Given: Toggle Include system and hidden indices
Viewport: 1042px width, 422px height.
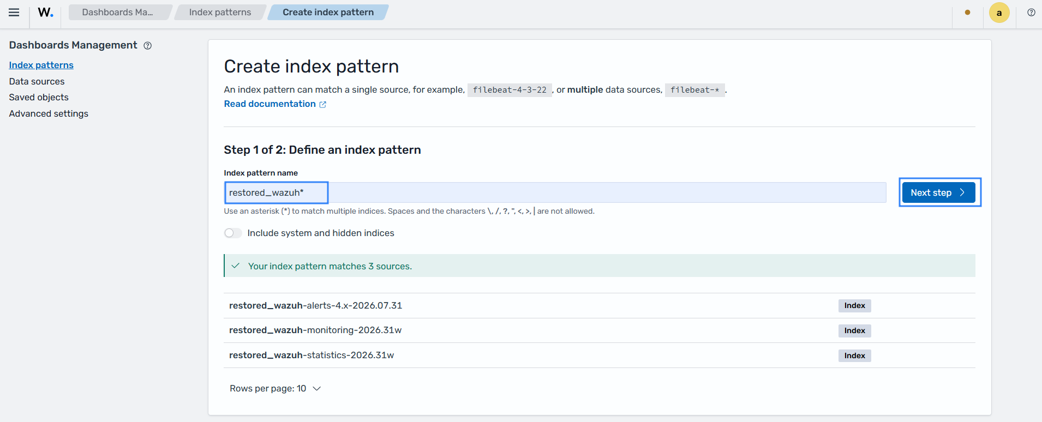Looking at the screenshot, I should pos(233,233).
